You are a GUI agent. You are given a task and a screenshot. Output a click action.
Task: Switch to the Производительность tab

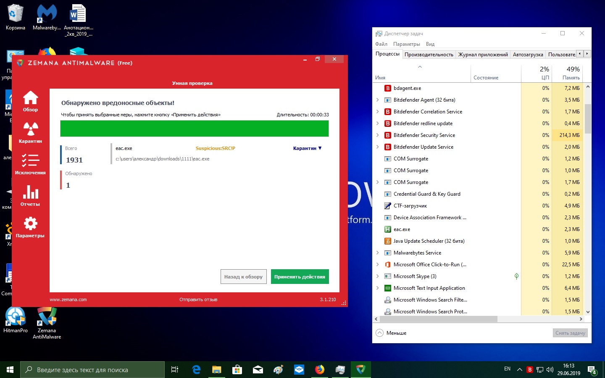[x=429, y=55]
